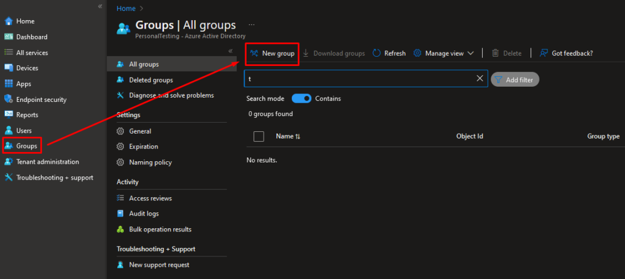
Task: Click the All groups icon in submenu
Action: click(x=120, y=64)
